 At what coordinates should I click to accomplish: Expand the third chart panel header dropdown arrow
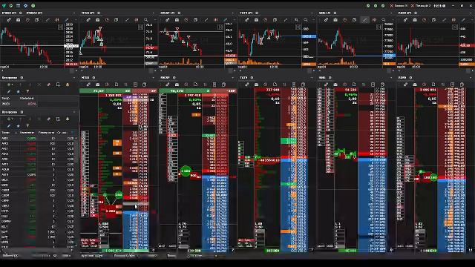point(232,13)
